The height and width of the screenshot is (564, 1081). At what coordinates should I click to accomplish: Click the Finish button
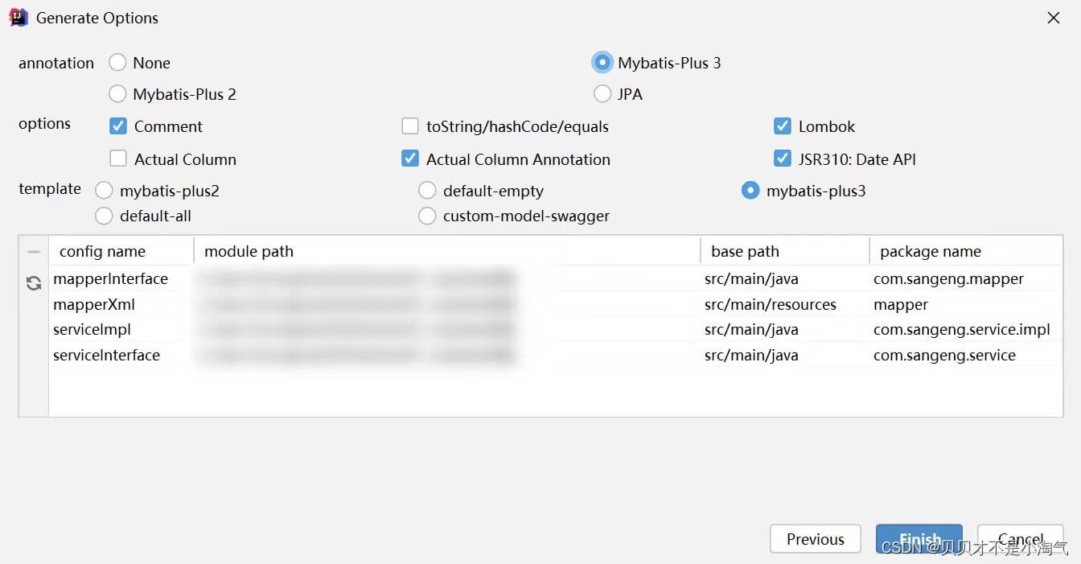click(x=919, y=539)
